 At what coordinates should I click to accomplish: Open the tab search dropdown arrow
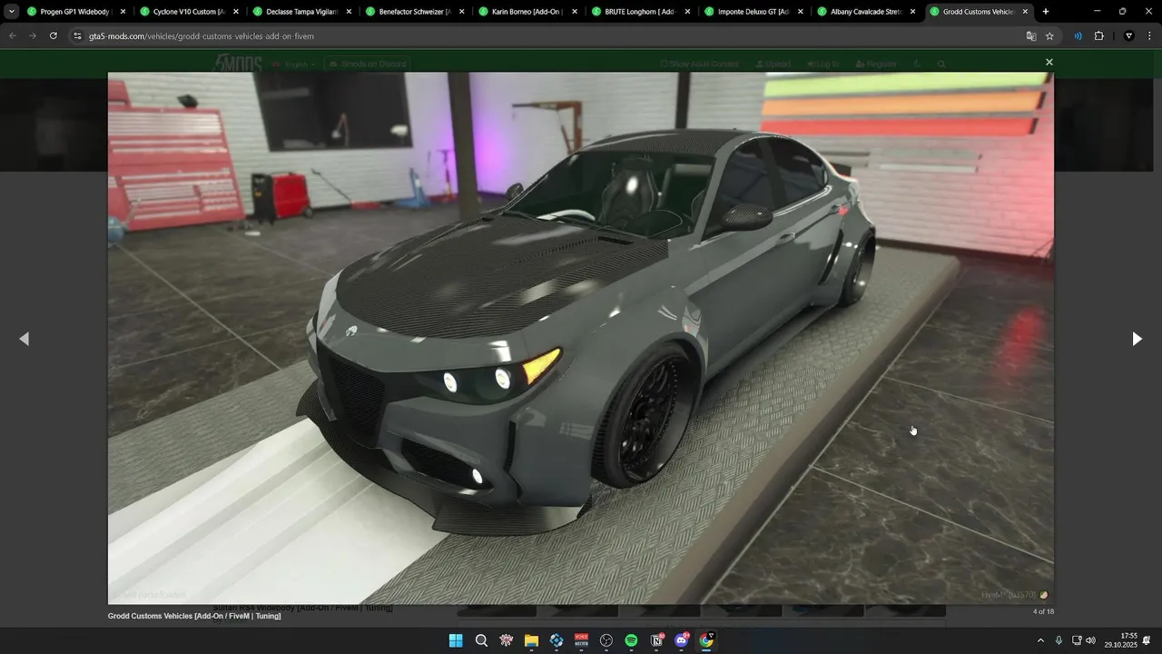coord(12,12)
